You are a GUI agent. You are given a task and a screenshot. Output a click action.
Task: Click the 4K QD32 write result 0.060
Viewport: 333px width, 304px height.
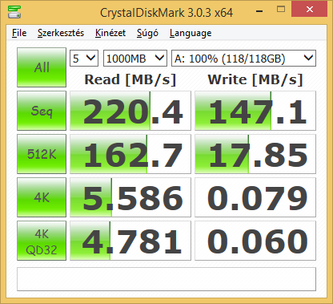pyautogui.click(x=255, y=241)
